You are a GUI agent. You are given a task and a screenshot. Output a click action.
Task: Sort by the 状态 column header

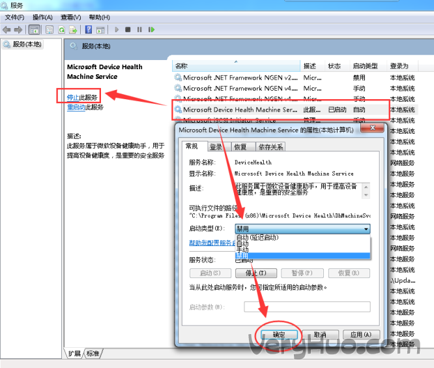[337, 66]
